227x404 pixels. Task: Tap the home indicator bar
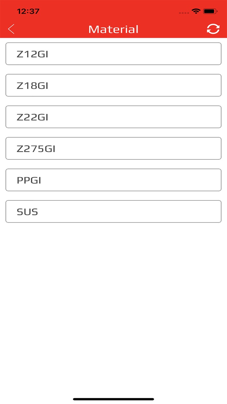[x=113, y=399]
